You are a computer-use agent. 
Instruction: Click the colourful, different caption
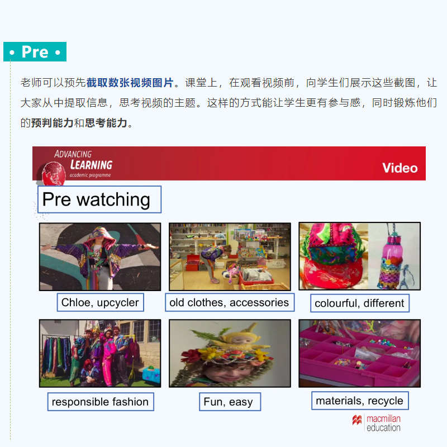click(360, 303)
